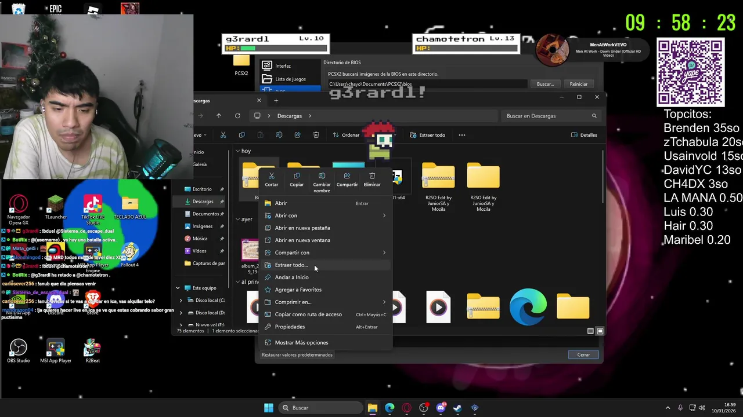Open the 'Comprimir en...' submenu
This screenshot has width=743, height=417.
coord(325,302)
